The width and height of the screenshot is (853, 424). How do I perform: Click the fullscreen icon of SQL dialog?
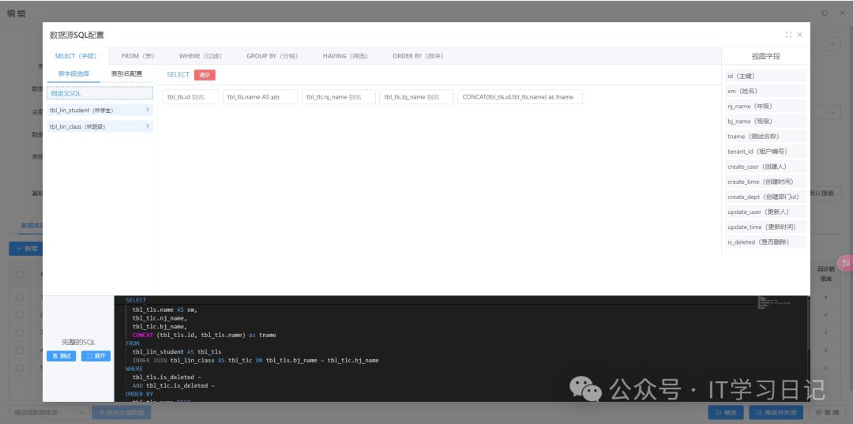pyautogui.click(x=788, y=35)
